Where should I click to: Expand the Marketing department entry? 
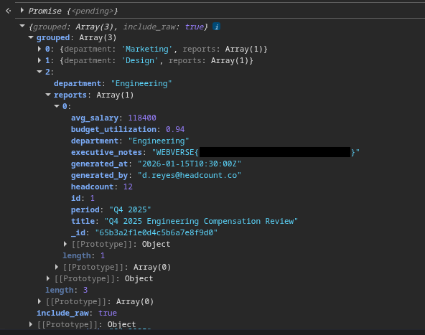(39, 49)
